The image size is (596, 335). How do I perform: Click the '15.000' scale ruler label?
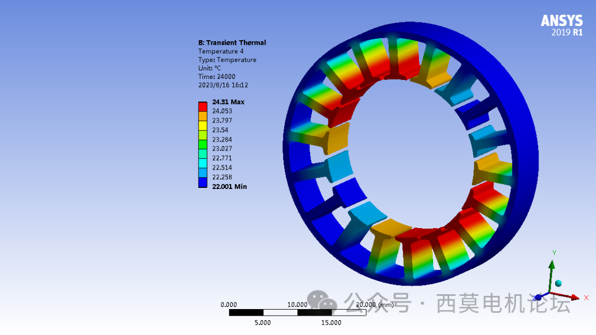[331, 323]
